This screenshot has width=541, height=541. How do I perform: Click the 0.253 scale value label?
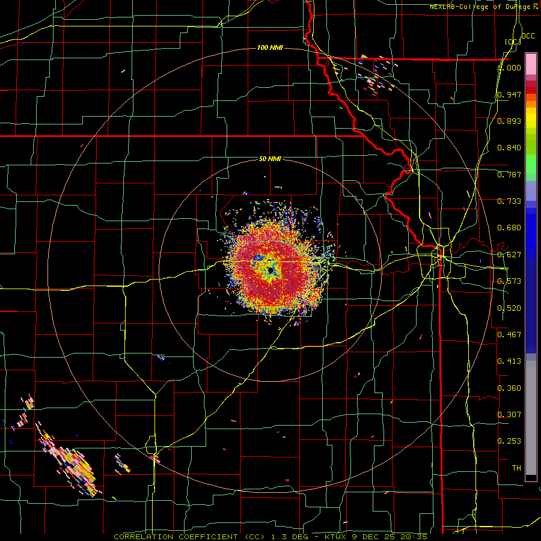tap(509, 441)
